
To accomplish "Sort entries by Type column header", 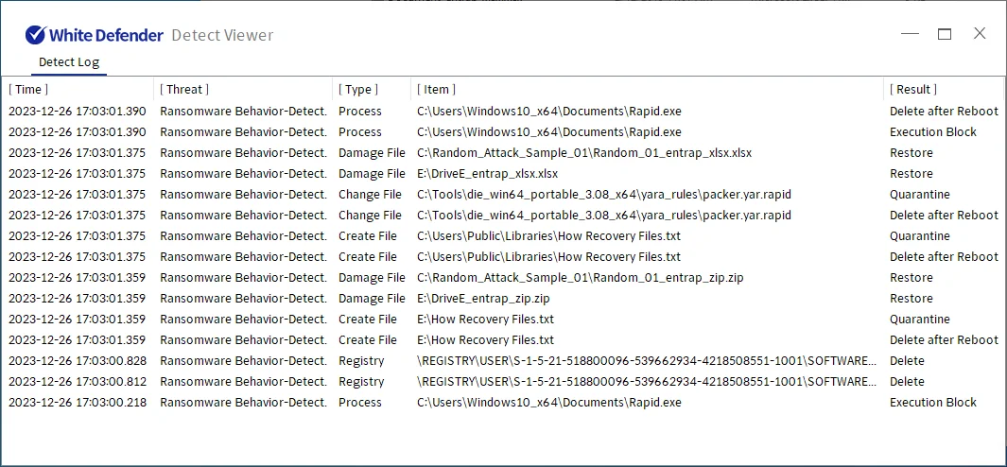I will pyautogui.click(x=358, y=89).
